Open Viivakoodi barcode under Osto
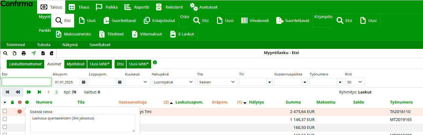The width and height of the screenshot is (423, 135). click(255, 21)
